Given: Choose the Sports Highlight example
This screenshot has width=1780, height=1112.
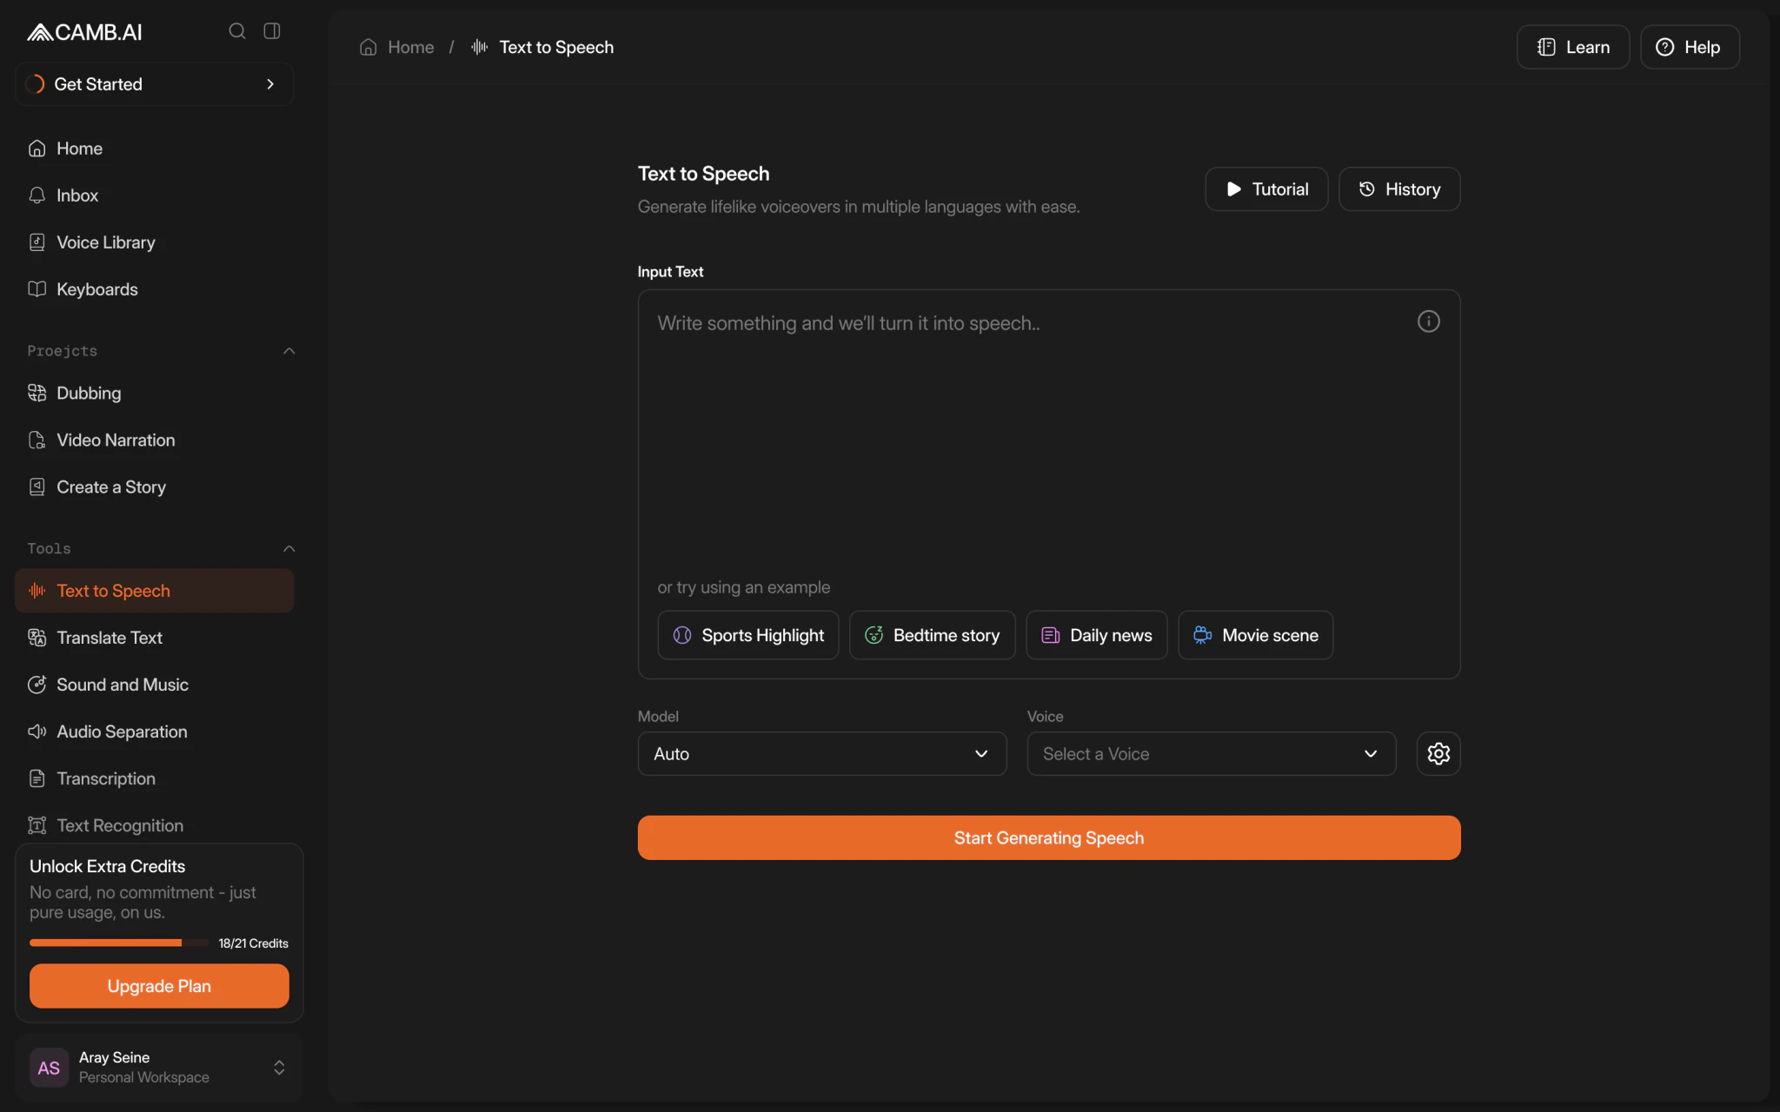Looking at the screenshot, I should pos(748,635).
